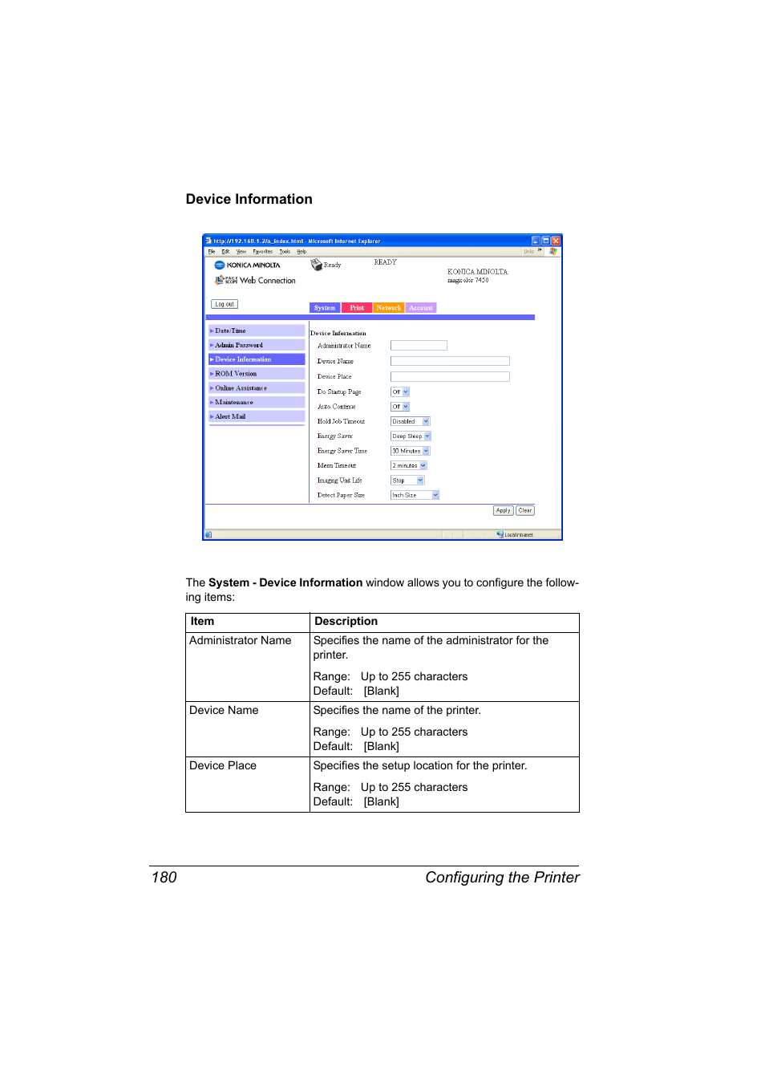765x1083 pixels.
Task: Open the Menu Timeout dropdown
Action: (x=409, y=465)
